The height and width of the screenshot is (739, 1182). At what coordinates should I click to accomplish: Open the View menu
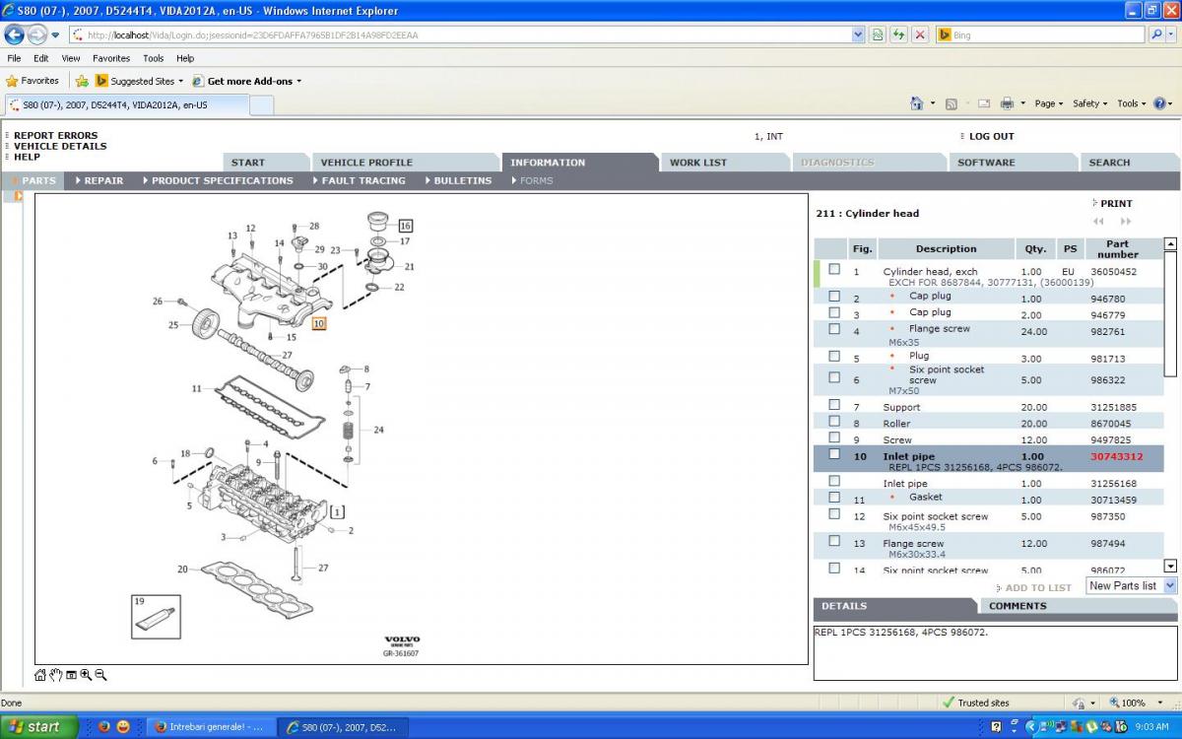pos(71,58)
